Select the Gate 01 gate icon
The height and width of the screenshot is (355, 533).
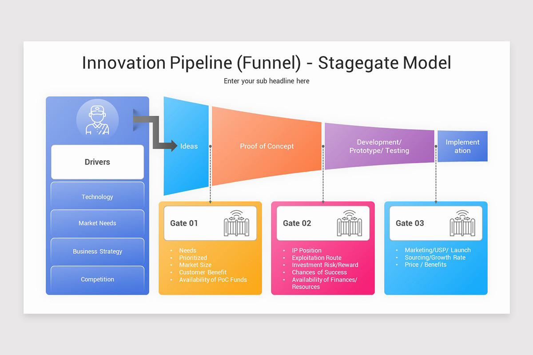(x=236, y=223)
